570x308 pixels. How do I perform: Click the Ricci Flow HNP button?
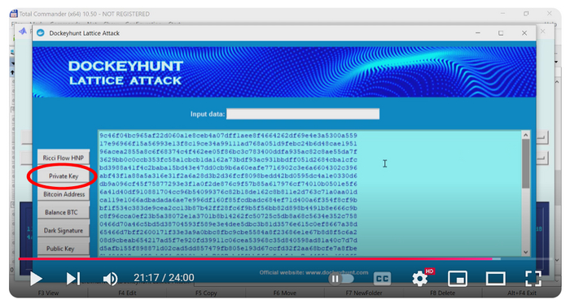click(x=64, y=158)
